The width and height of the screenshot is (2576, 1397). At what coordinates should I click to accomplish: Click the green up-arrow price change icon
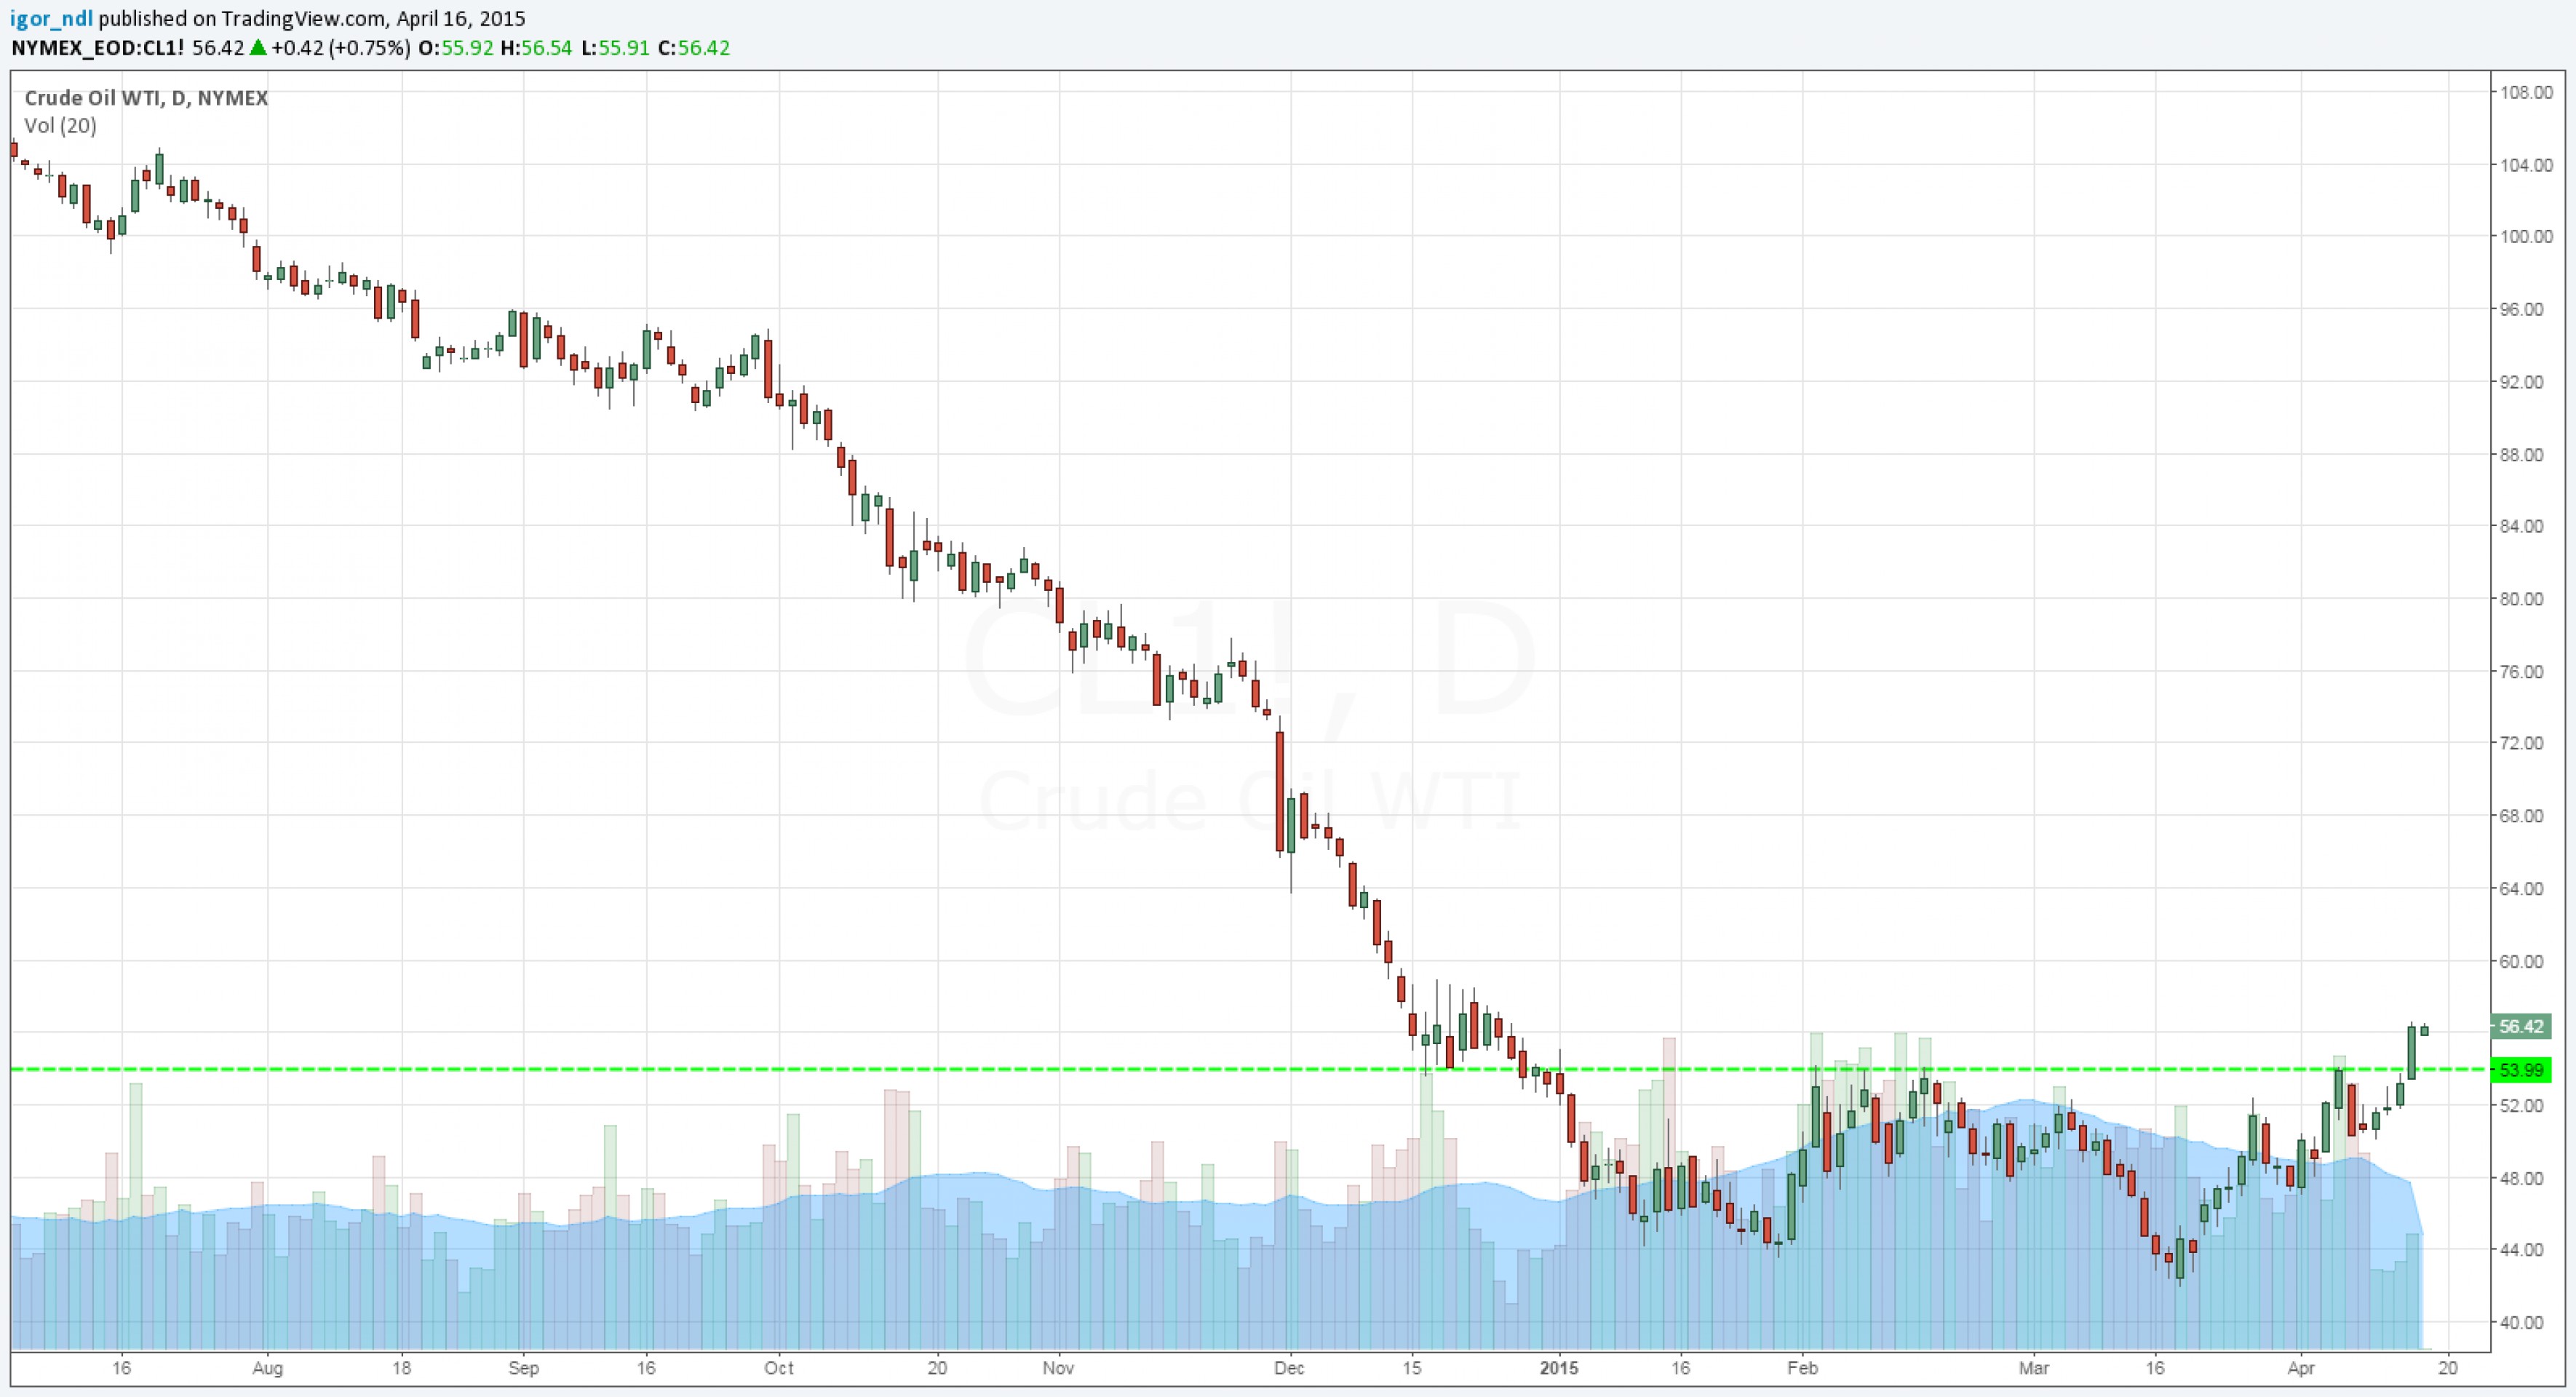pyautogui.click(x=258, y=47)
